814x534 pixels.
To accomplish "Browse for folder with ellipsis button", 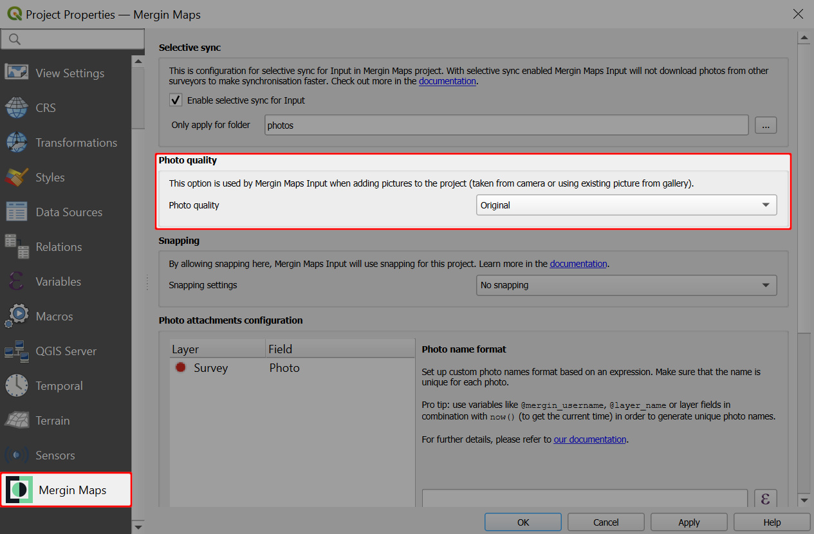I will click(x=766, y=125).
